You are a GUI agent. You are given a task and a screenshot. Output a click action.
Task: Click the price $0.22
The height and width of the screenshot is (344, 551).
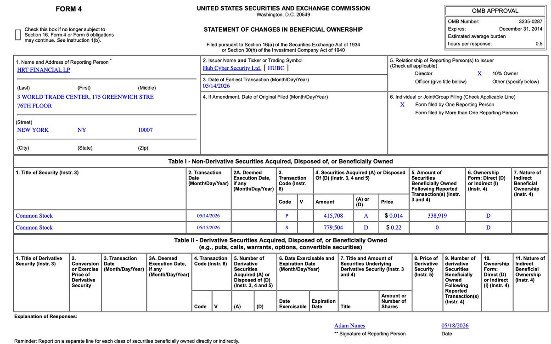pyautogui.click(x=394, y=227)
